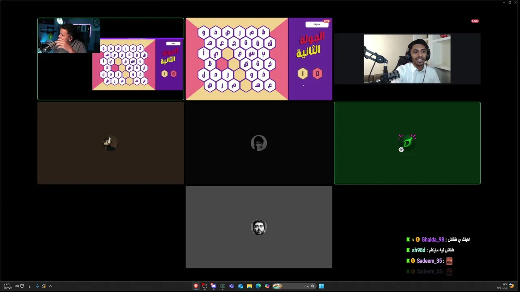Open File Explorer taskbar icon
Image resolution: width=520 pixels, height=292 pixels.
[249, 286]
